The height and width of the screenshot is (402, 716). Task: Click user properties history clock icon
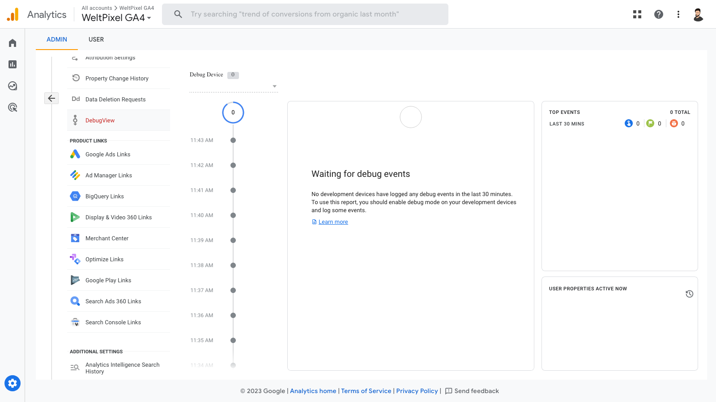pyautogui.click(x=689, y=294)
